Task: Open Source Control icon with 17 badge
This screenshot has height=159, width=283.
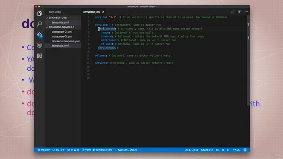Action: [39, 35]
